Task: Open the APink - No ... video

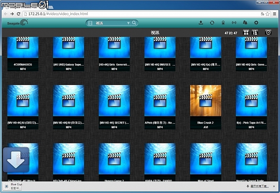Action: pyautogui.click(x=160, y=107)
